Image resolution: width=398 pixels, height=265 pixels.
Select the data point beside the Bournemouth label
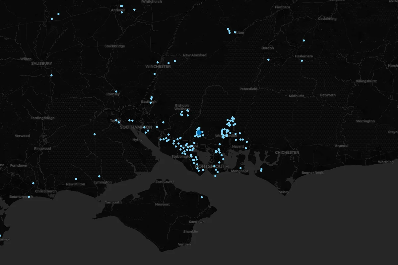pos(29,197)
